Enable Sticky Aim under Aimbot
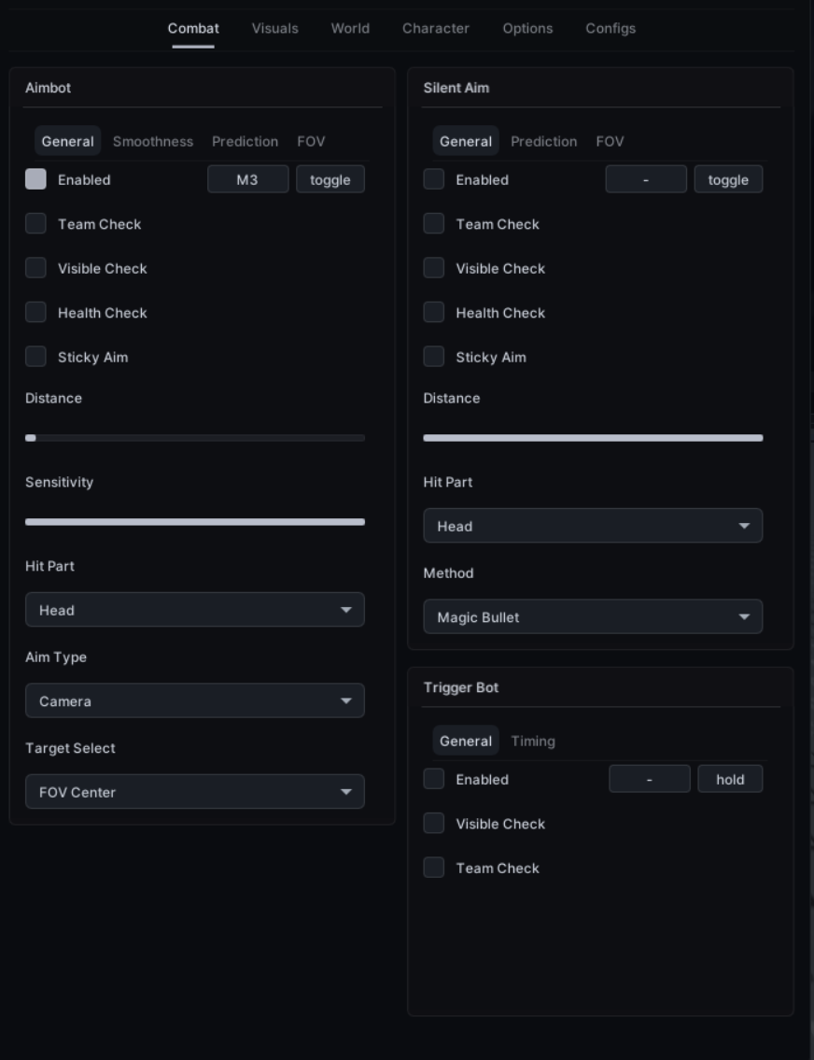This screenshot has height=1060, width=814. click(x=35, y=356)
